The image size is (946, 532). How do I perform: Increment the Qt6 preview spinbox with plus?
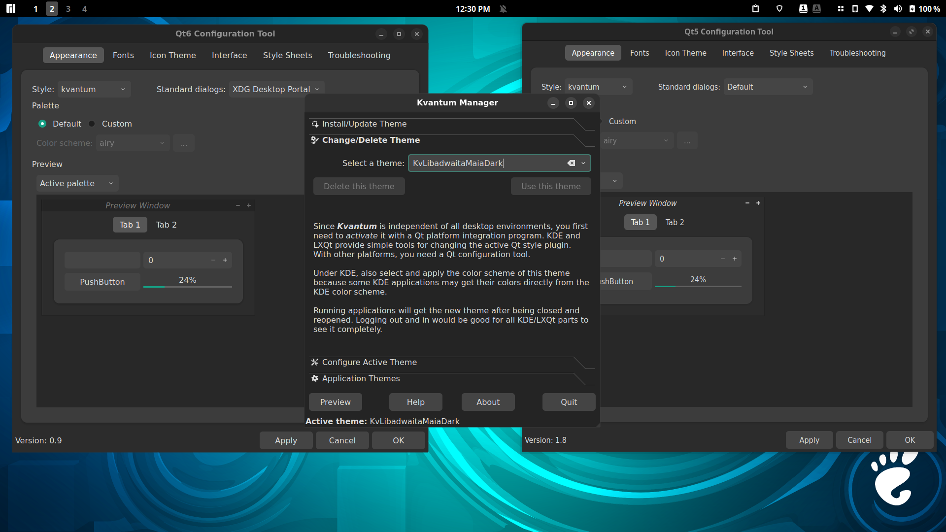point(225,260)
